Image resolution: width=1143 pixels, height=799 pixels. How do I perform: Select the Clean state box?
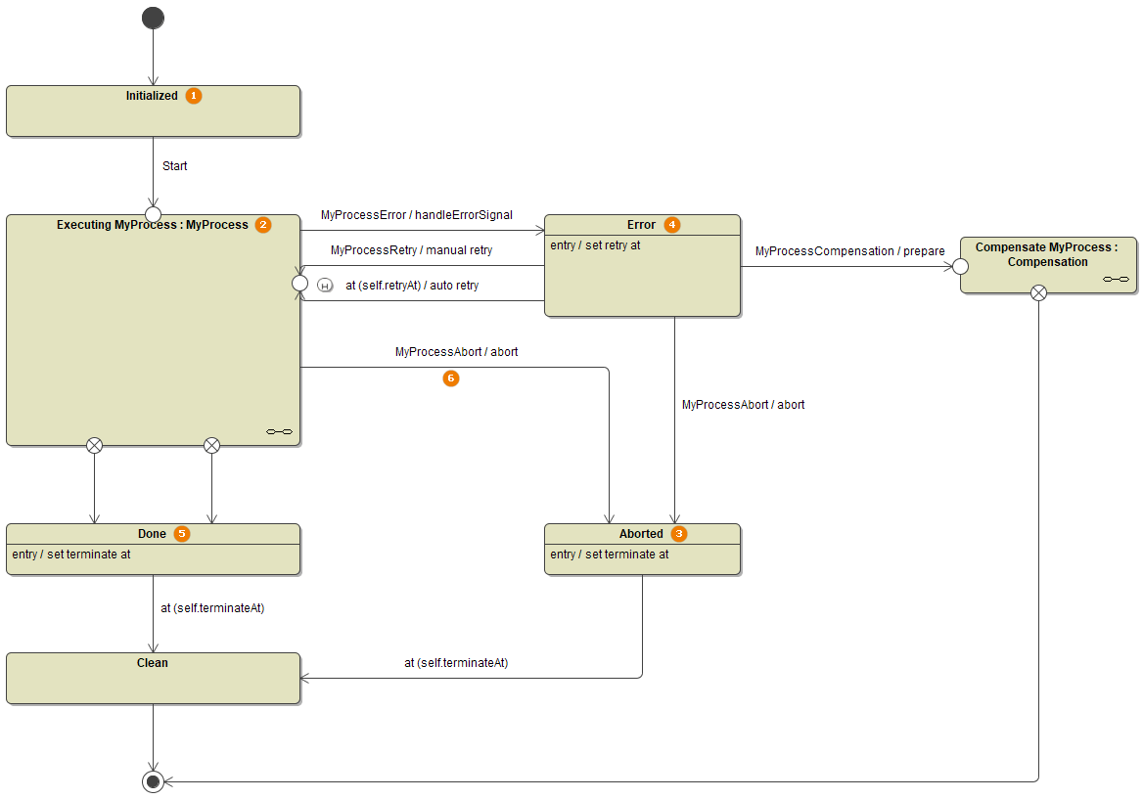[x=153, y=678]
